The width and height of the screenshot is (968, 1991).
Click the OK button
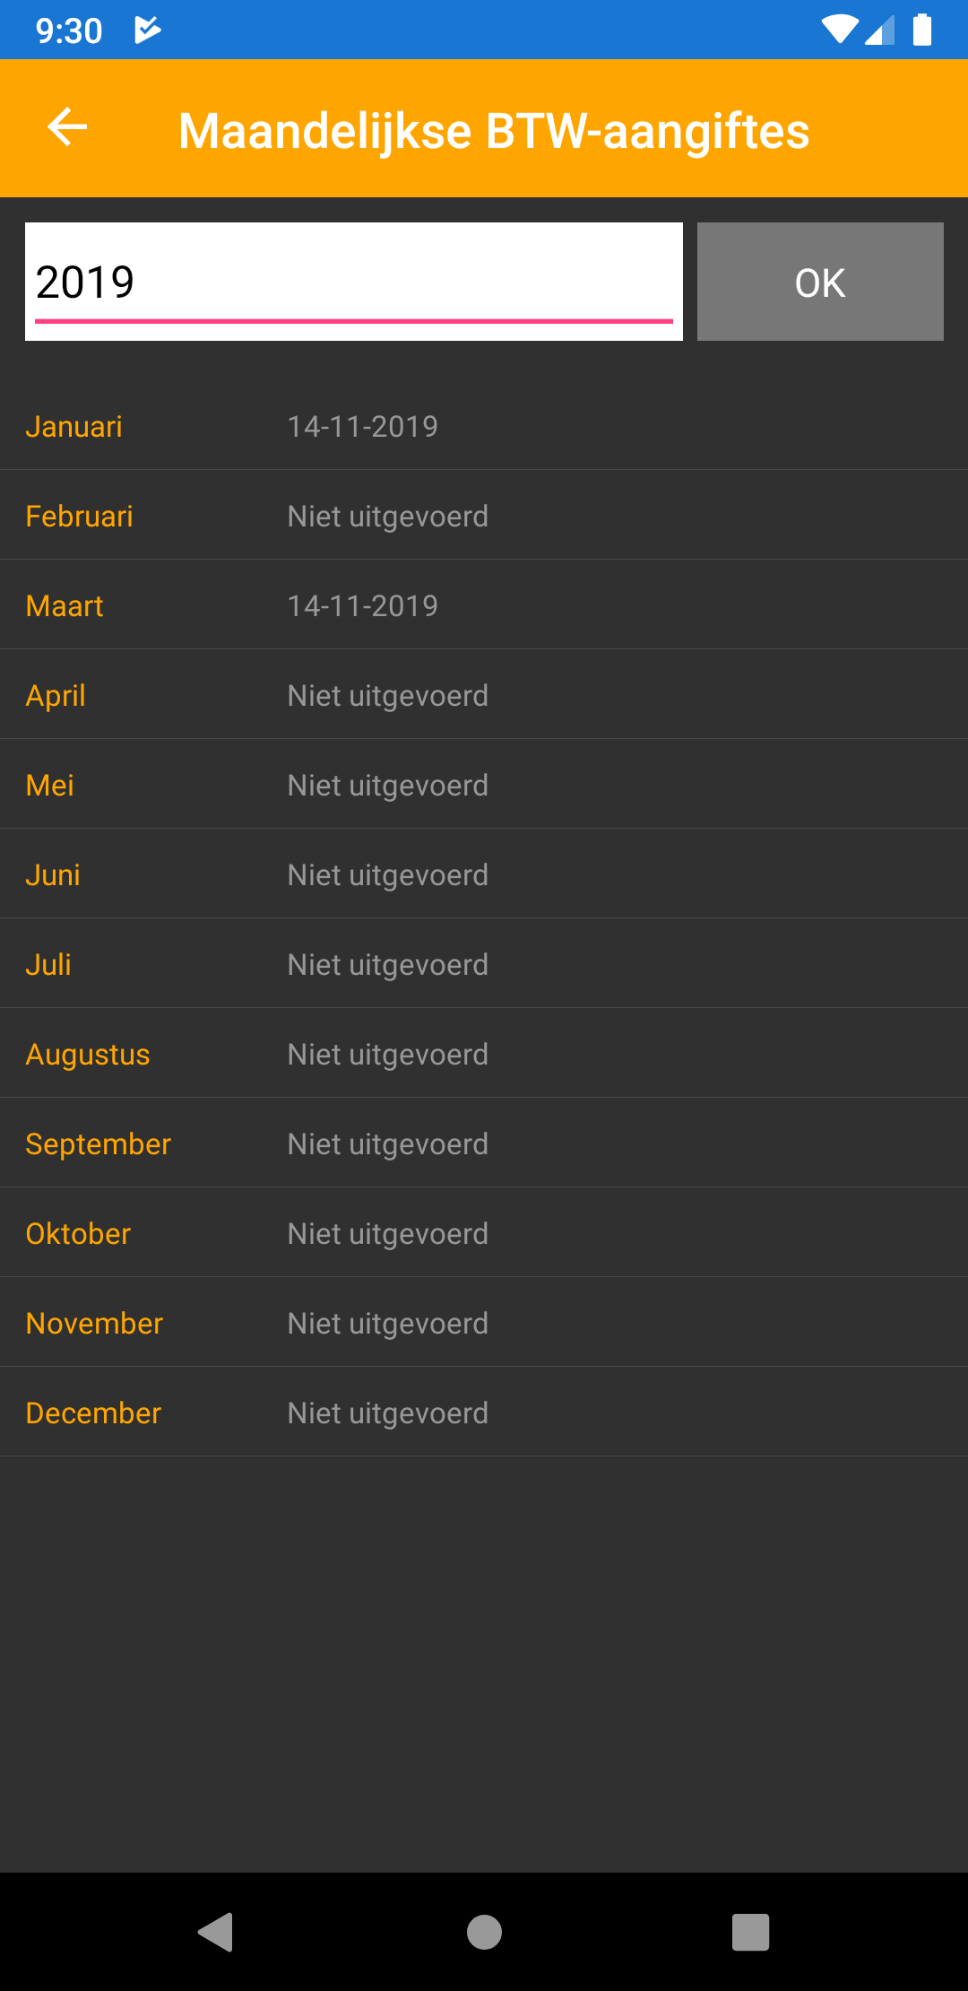819,282
